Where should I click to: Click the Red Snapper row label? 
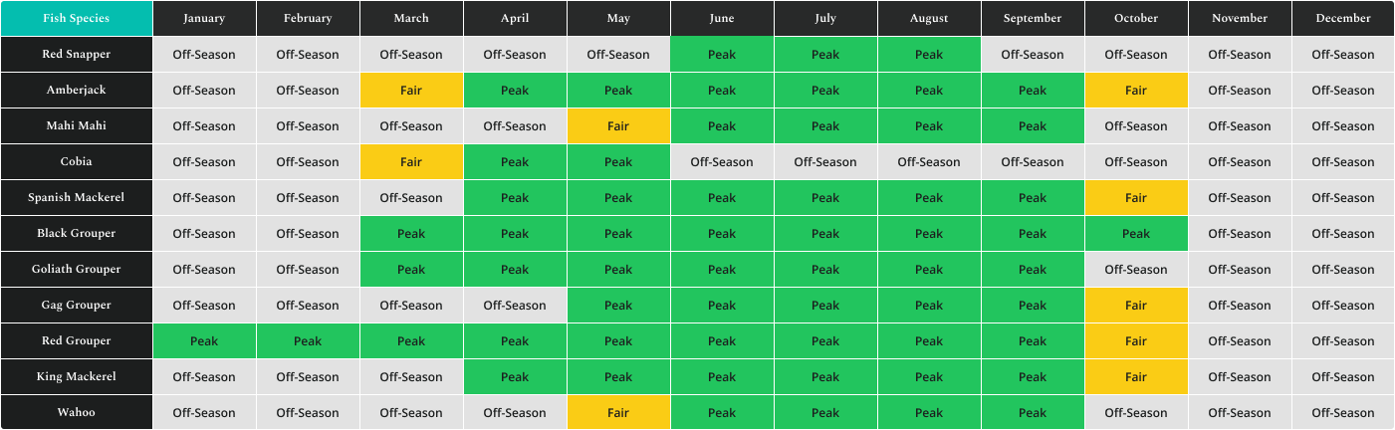coord(77,55)
